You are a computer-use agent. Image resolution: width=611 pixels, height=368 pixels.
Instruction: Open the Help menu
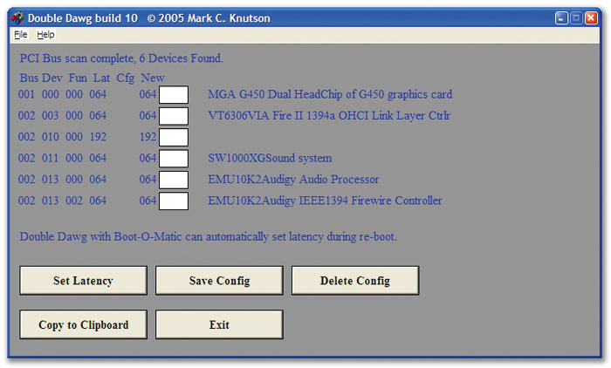tap(45, 35)
